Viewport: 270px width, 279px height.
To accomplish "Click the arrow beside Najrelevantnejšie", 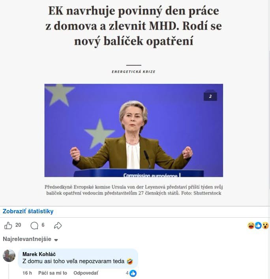I will tap(56, 240).
